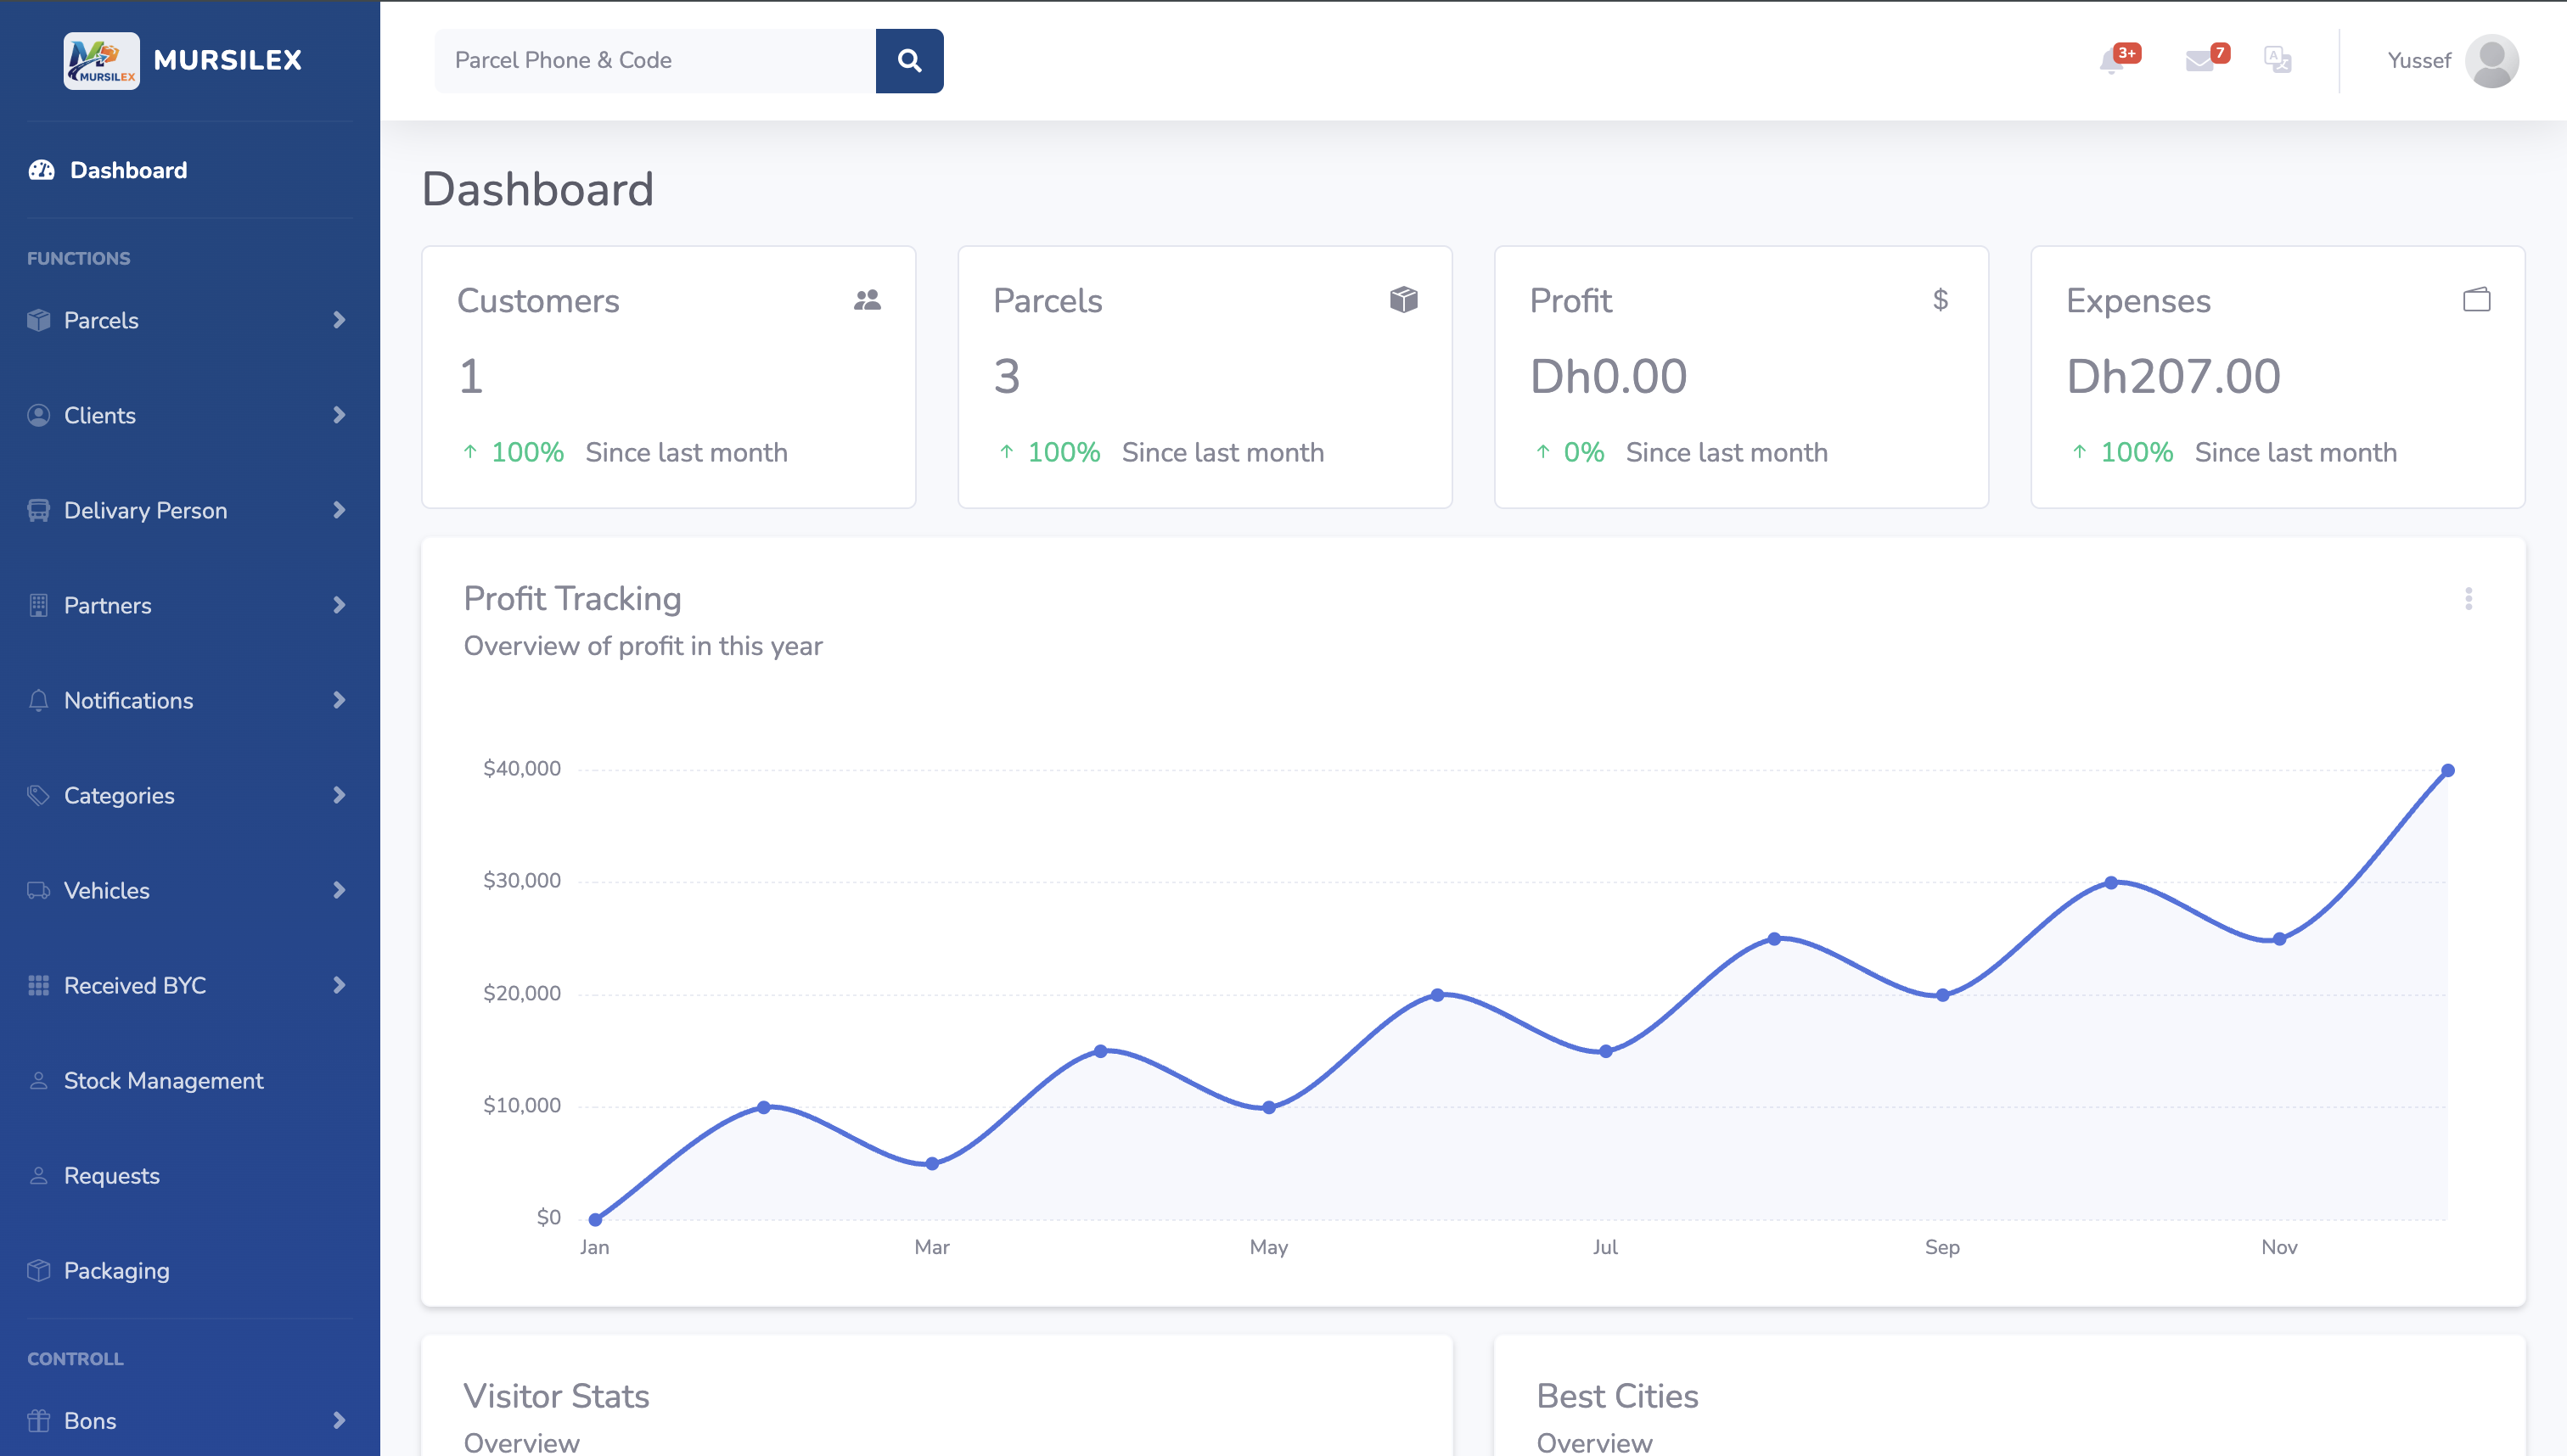2567x1456 pixels.
Task: Click the Expenses card wallet icon
Action: point(2477,299)
